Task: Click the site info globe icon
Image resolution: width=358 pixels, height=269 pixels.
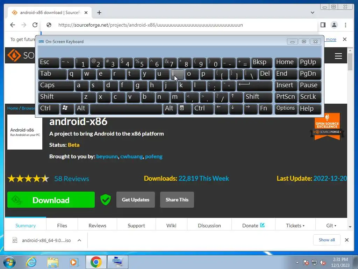Action: [x=49, y=25]
